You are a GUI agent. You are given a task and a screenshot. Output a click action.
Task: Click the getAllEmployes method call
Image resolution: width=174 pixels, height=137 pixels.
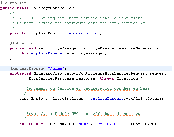(143, 99)
